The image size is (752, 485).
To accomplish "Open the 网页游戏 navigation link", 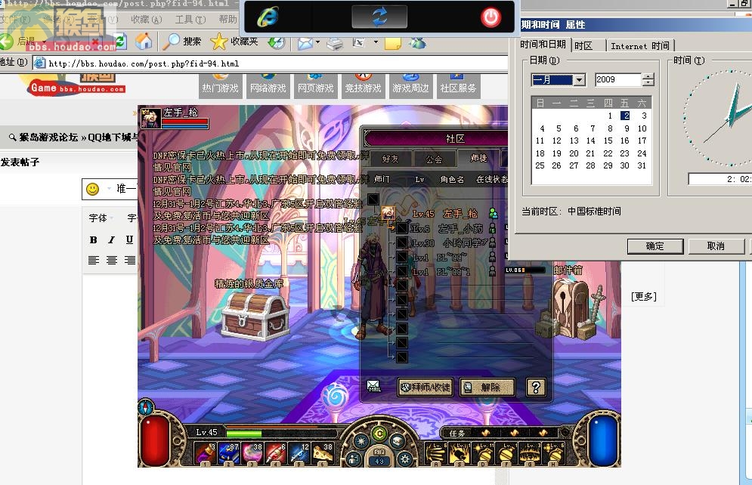I will [316, 87].
